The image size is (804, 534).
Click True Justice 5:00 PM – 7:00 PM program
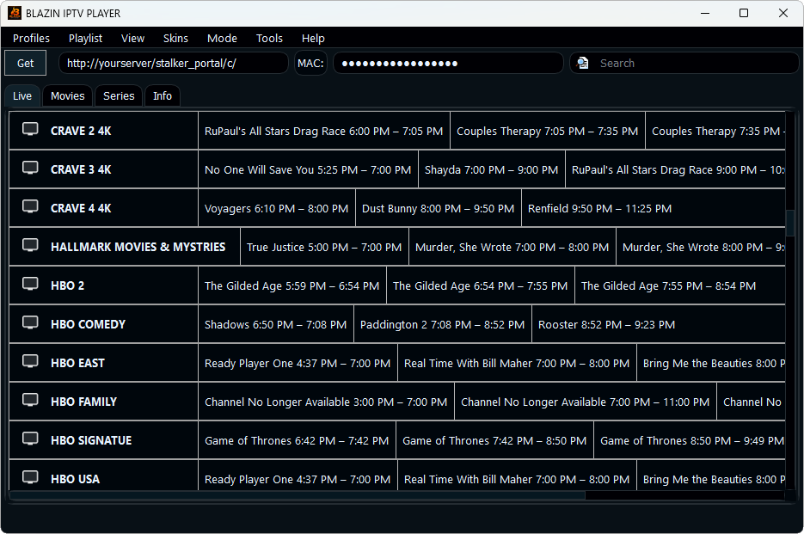(324, 248)
